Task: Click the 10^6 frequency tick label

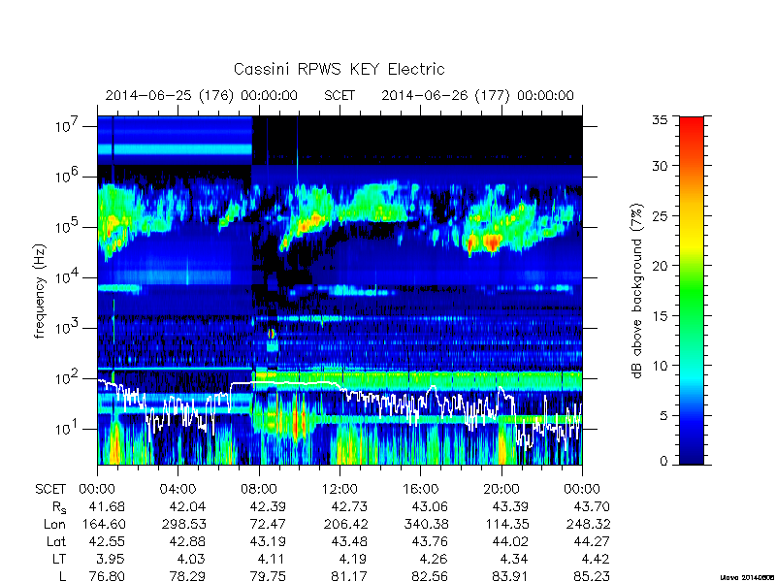Action: click(x=67, y=176)
